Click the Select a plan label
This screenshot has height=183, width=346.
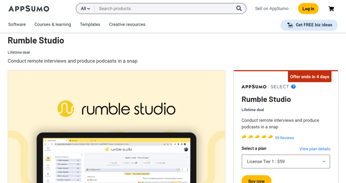254,148
